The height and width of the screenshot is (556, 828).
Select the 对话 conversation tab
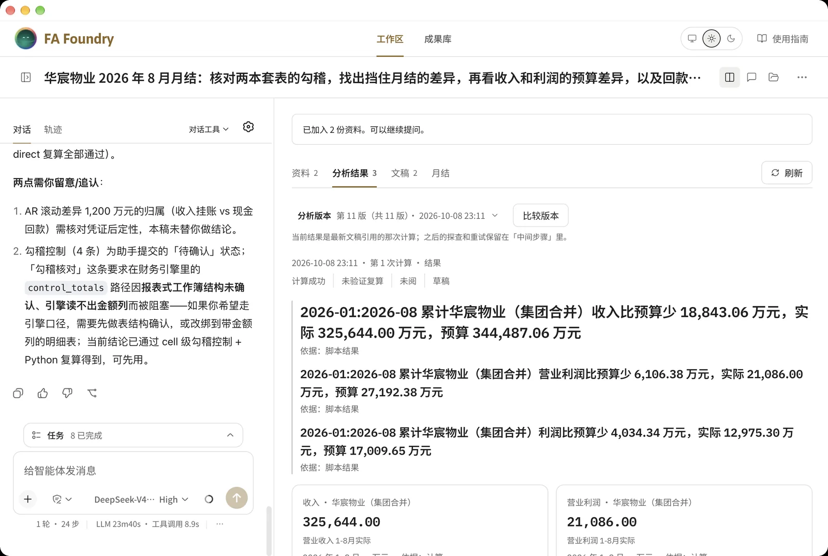tap(22, 130)
